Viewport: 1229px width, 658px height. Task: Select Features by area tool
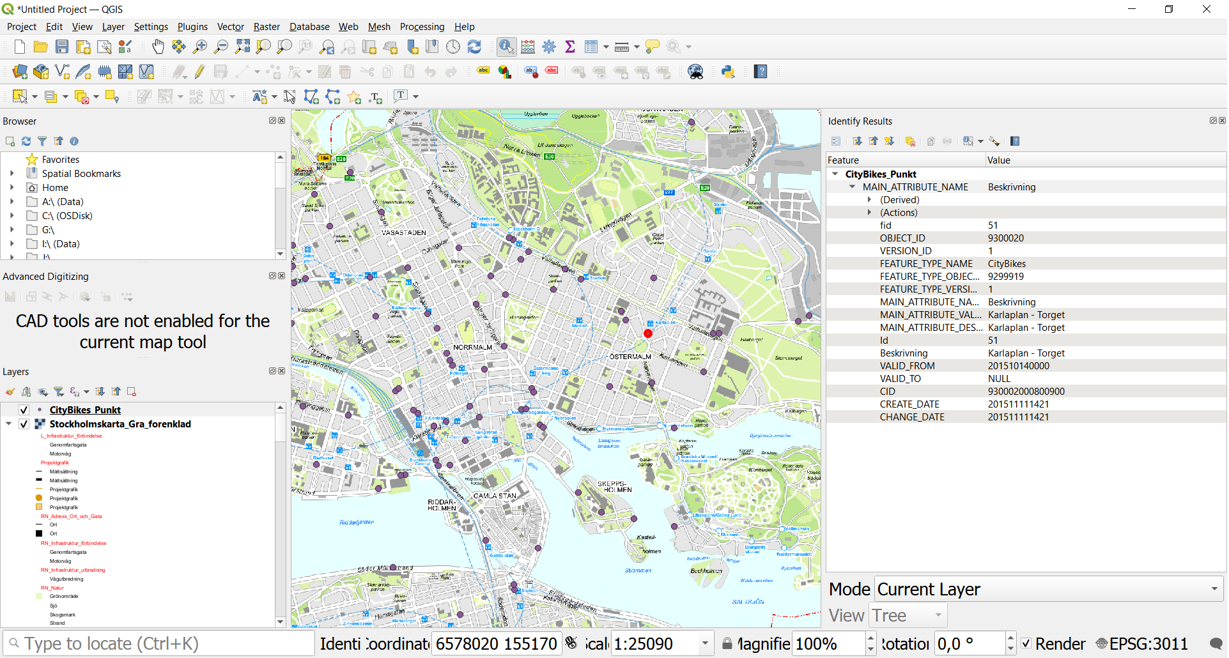(x=20, y=96)
